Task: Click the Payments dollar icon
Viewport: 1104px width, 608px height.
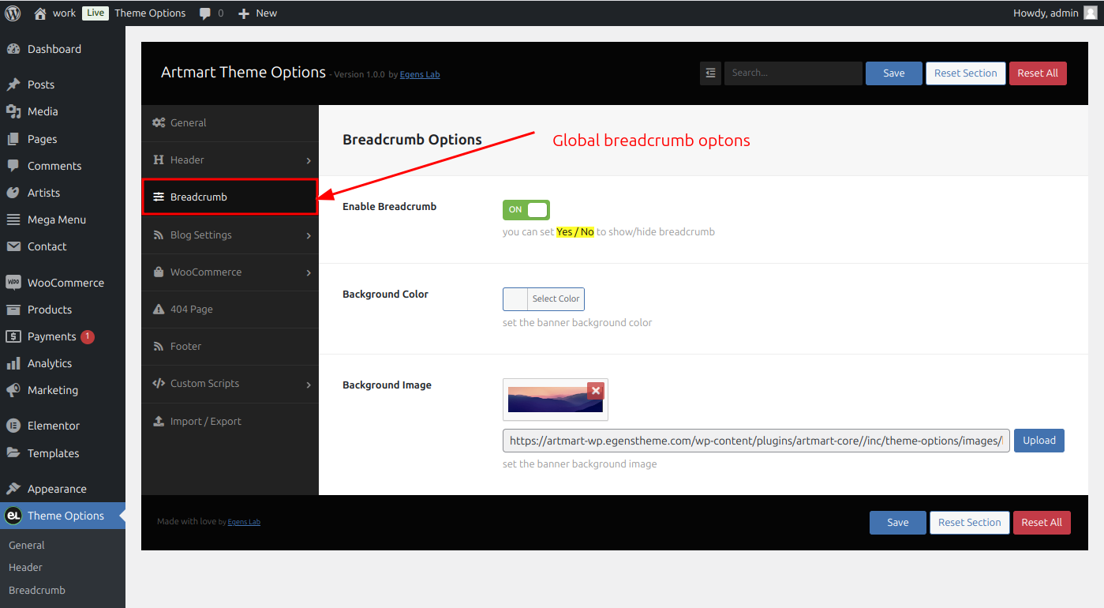Action: click(x=13, y=336)
